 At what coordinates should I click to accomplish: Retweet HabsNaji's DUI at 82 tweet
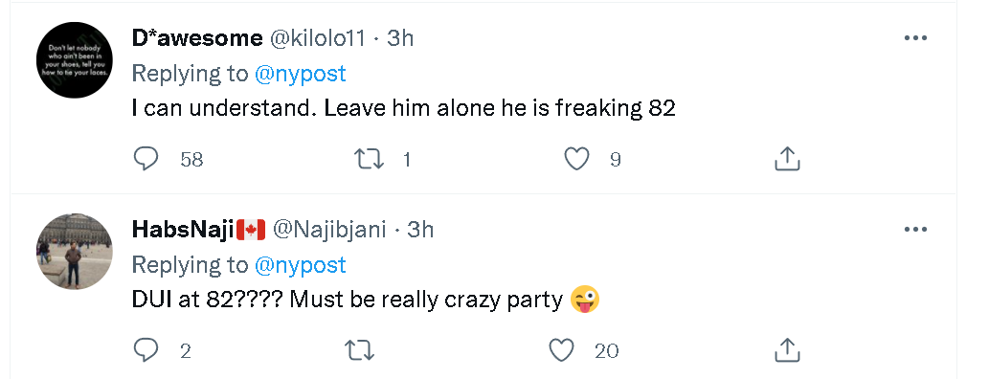pyautogui.click(x=360, y=350)
